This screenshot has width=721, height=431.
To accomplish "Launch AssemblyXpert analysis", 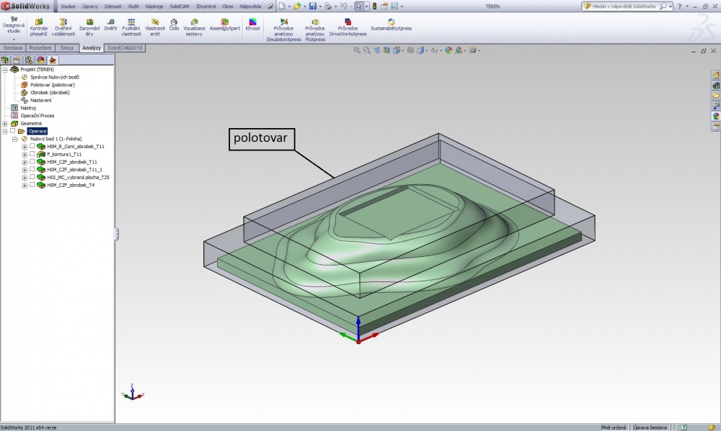I will pos(225,24).
